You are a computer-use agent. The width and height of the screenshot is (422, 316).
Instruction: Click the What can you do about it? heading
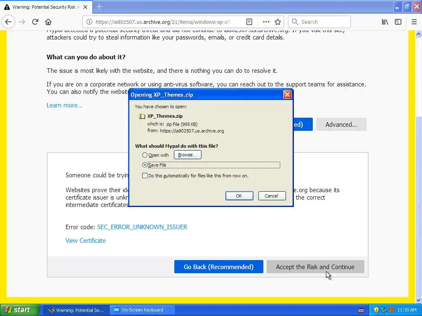(x=86, y=57)
